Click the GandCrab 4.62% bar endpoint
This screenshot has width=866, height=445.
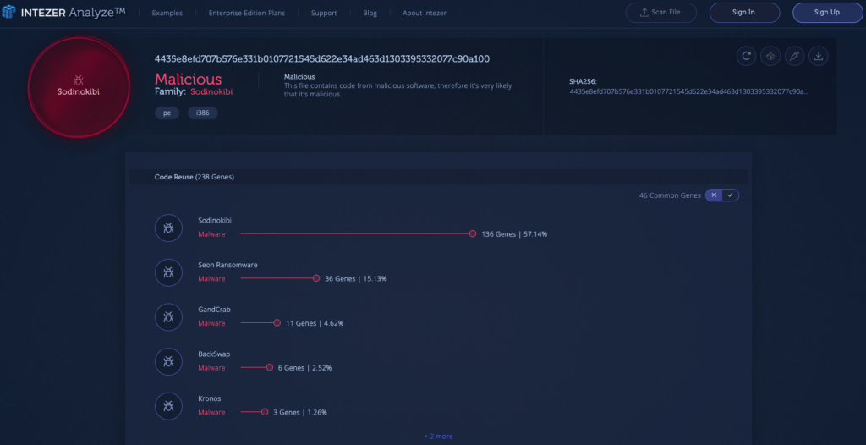(277, 323)
